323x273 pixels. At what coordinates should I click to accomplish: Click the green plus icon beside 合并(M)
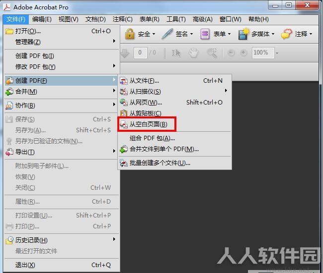[x=9, y=92]
